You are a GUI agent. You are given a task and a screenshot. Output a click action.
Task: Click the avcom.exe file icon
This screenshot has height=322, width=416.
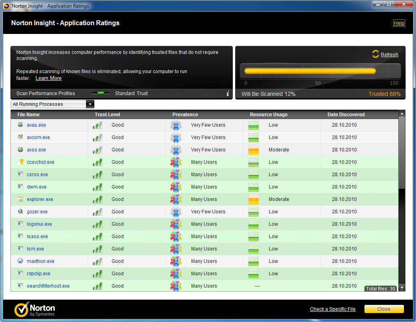pos(20,137)
